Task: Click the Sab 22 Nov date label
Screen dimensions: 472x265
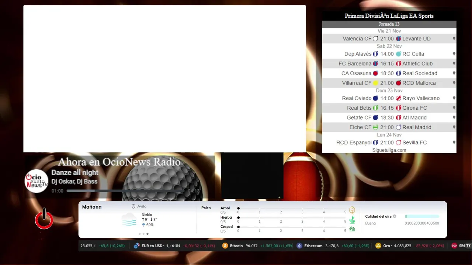Action: coord(389,46)
